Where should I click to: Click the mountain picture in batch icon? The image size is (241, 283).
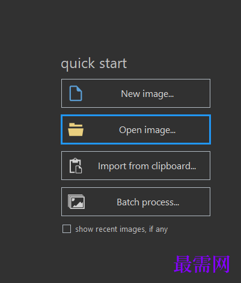click(x=78, y=202)
